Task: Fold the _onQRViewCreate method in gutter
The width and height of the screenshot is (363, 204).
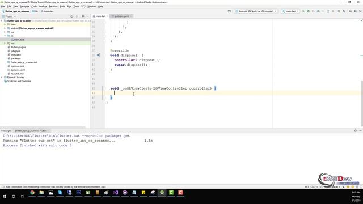Action: coord(104,88)
